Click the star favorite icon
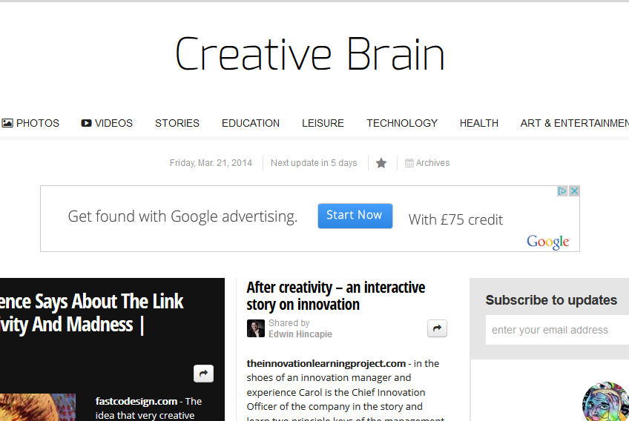Viewport: 629px width, 421px height. click(381, 163)
